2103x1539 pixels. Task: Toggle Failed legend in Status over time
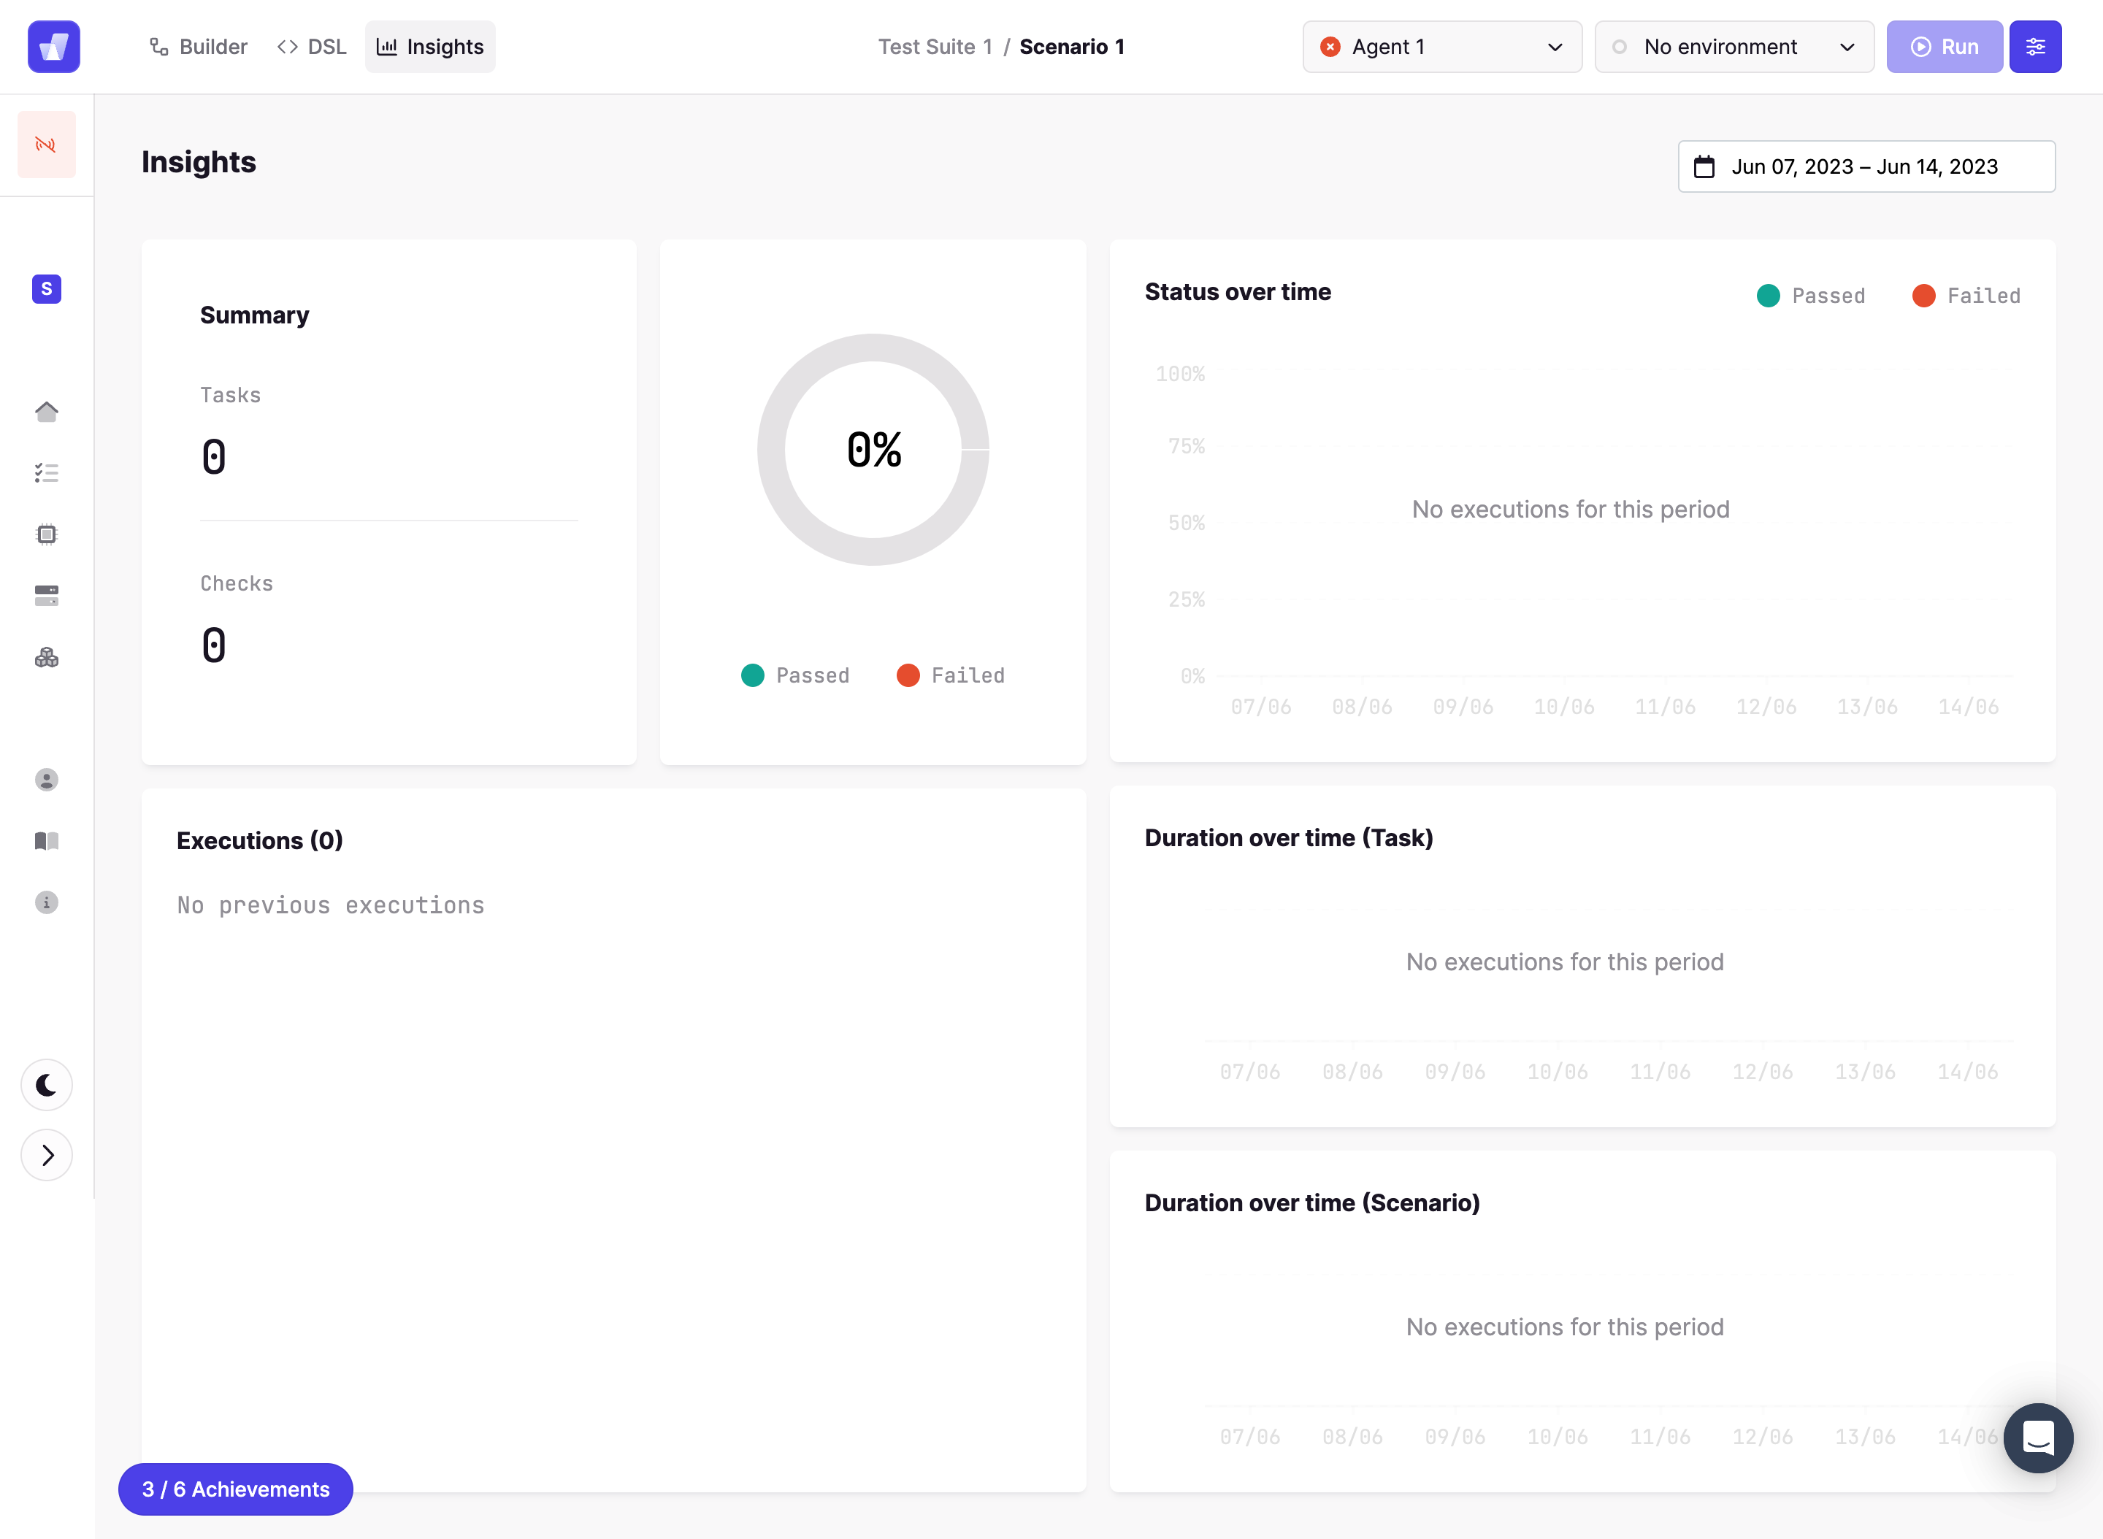pos(1966,296)
